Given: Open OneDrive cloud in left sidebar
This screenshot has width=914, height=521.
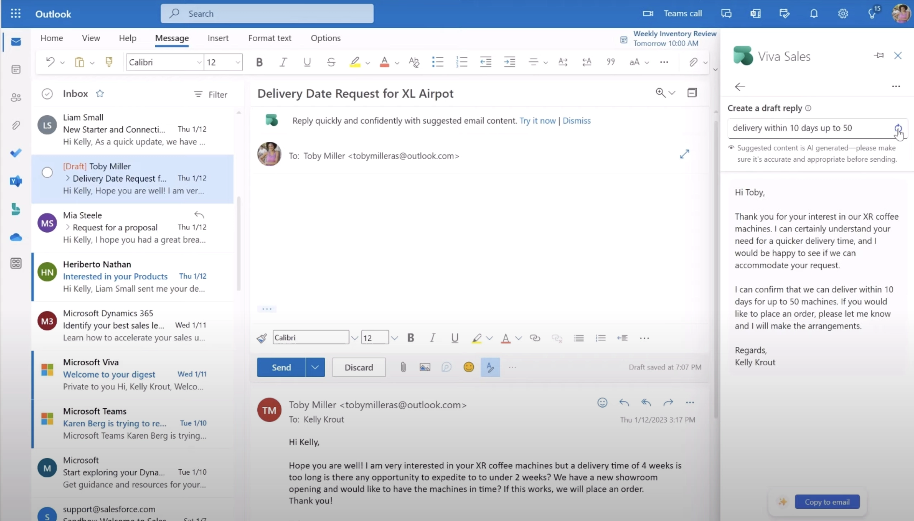Looking at the screenshot, I should (x=16, y=237).
